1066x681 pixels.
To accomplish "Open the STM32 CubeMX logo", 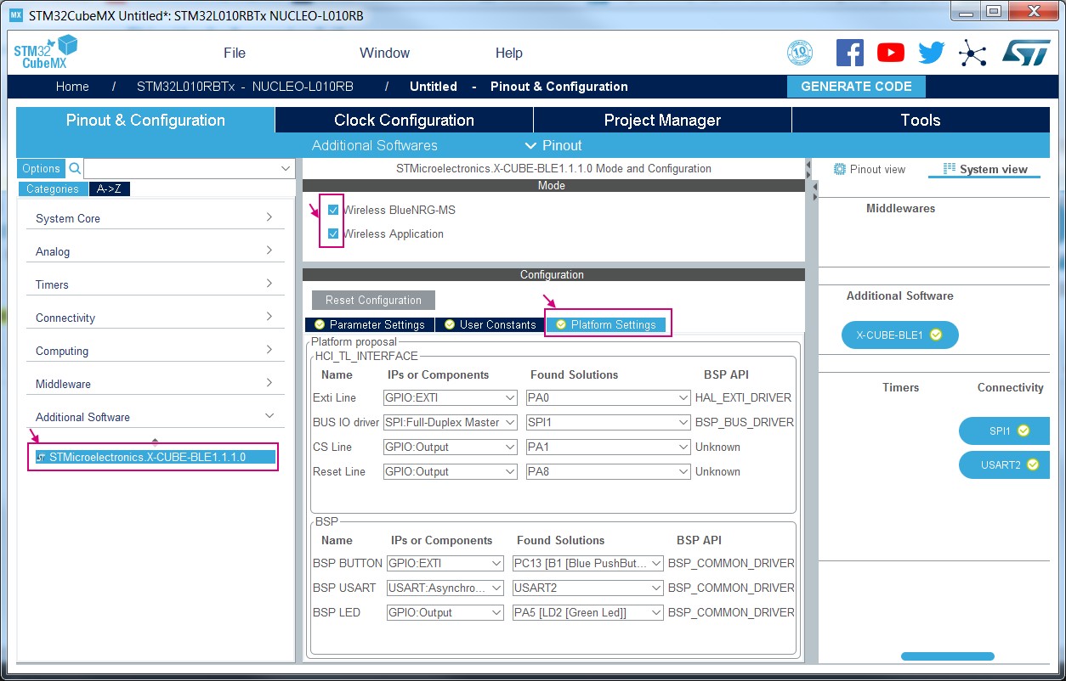I will [45, 52].
